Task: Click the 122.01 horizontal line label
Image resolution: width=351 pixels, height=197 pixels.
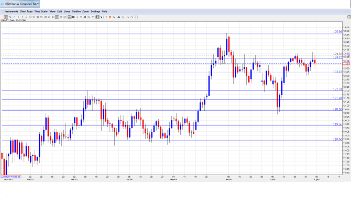Action: pos(337,89)
